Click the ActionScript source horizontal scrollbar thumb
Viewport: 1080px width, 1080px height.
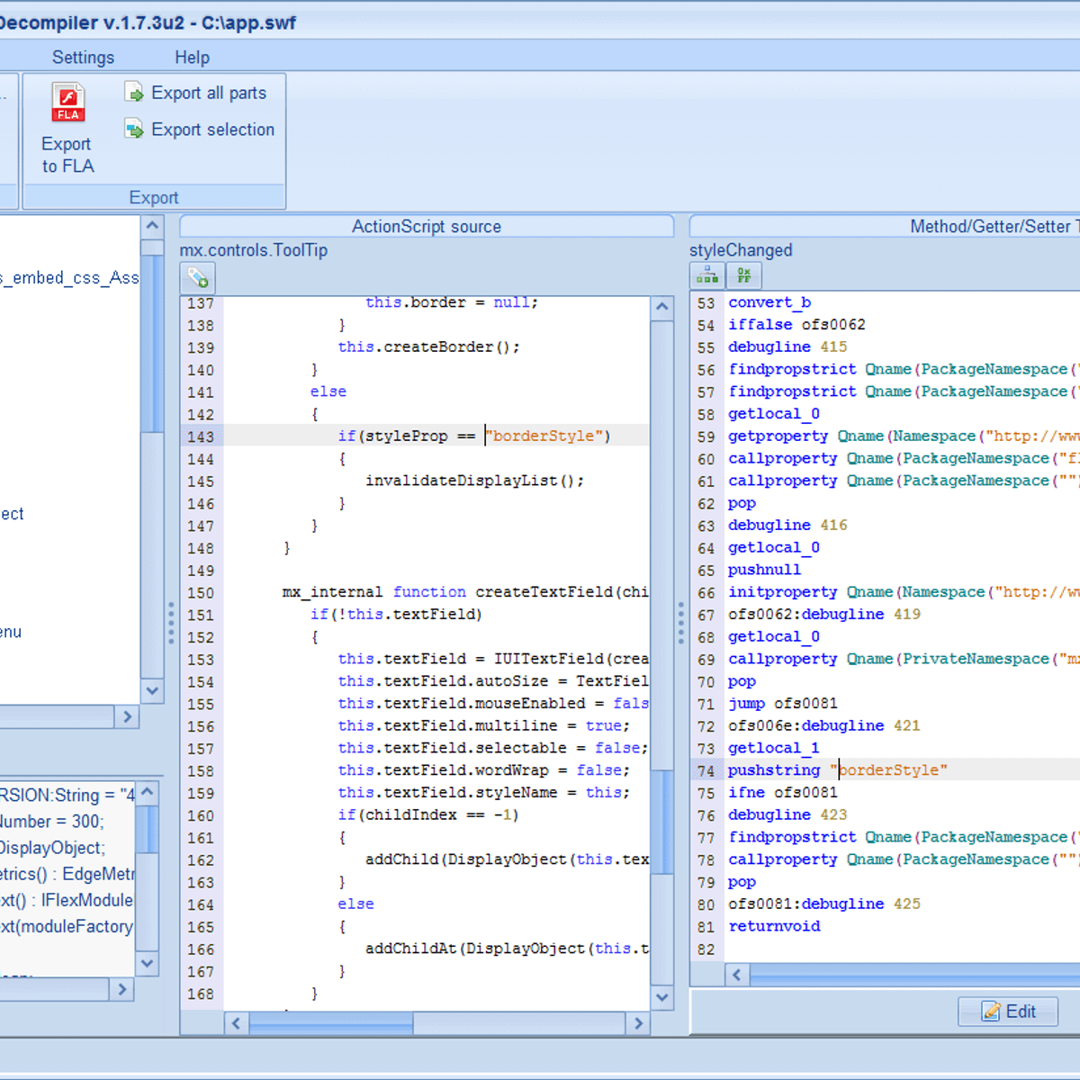(x=331, y=1023)
